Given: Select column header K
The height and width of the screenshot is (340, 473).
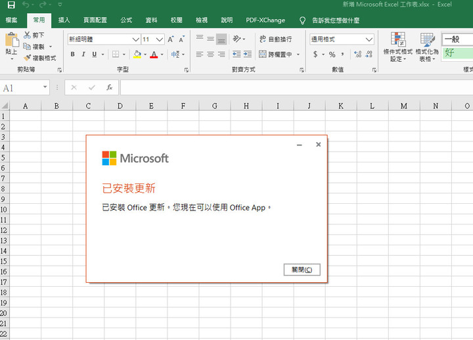Looking at the screenshot, I should click(341, 106).
